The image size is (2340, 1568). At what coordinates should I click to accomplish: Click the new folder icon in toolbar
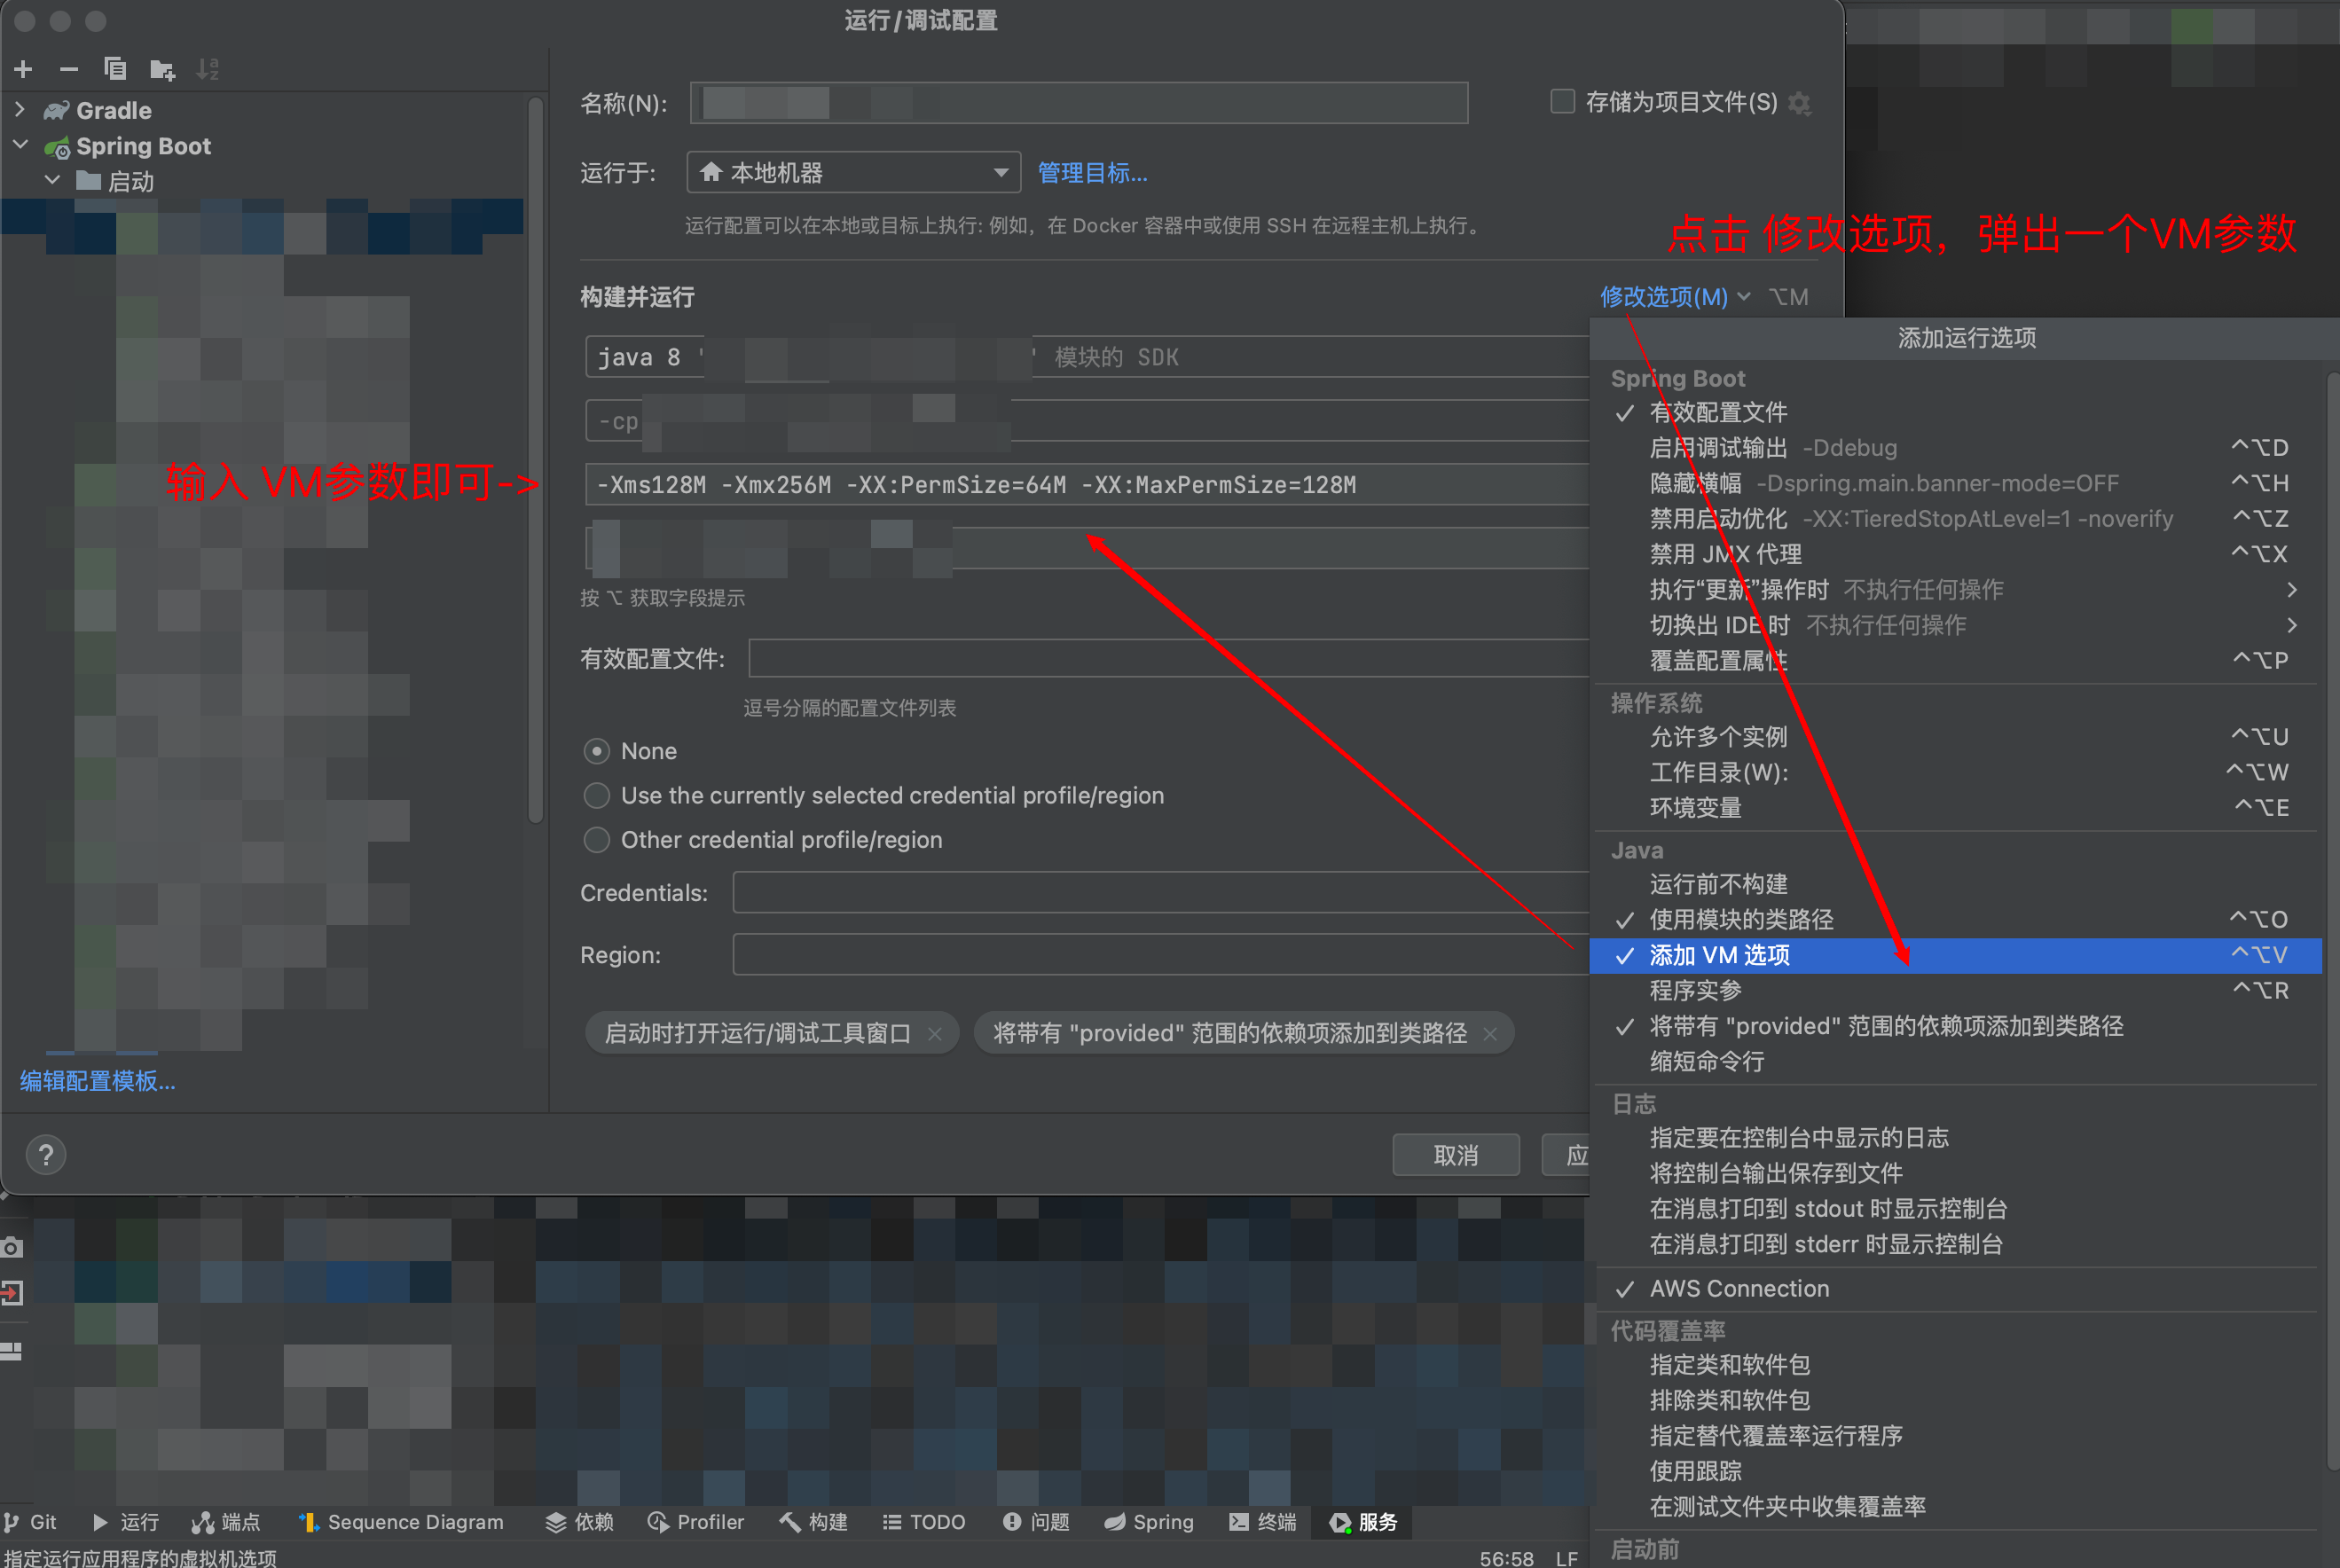click(x=161, y=69)
